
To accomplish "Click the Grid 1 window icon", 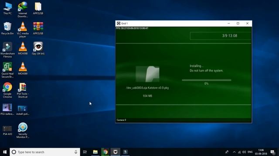I will tap(119, 23).
